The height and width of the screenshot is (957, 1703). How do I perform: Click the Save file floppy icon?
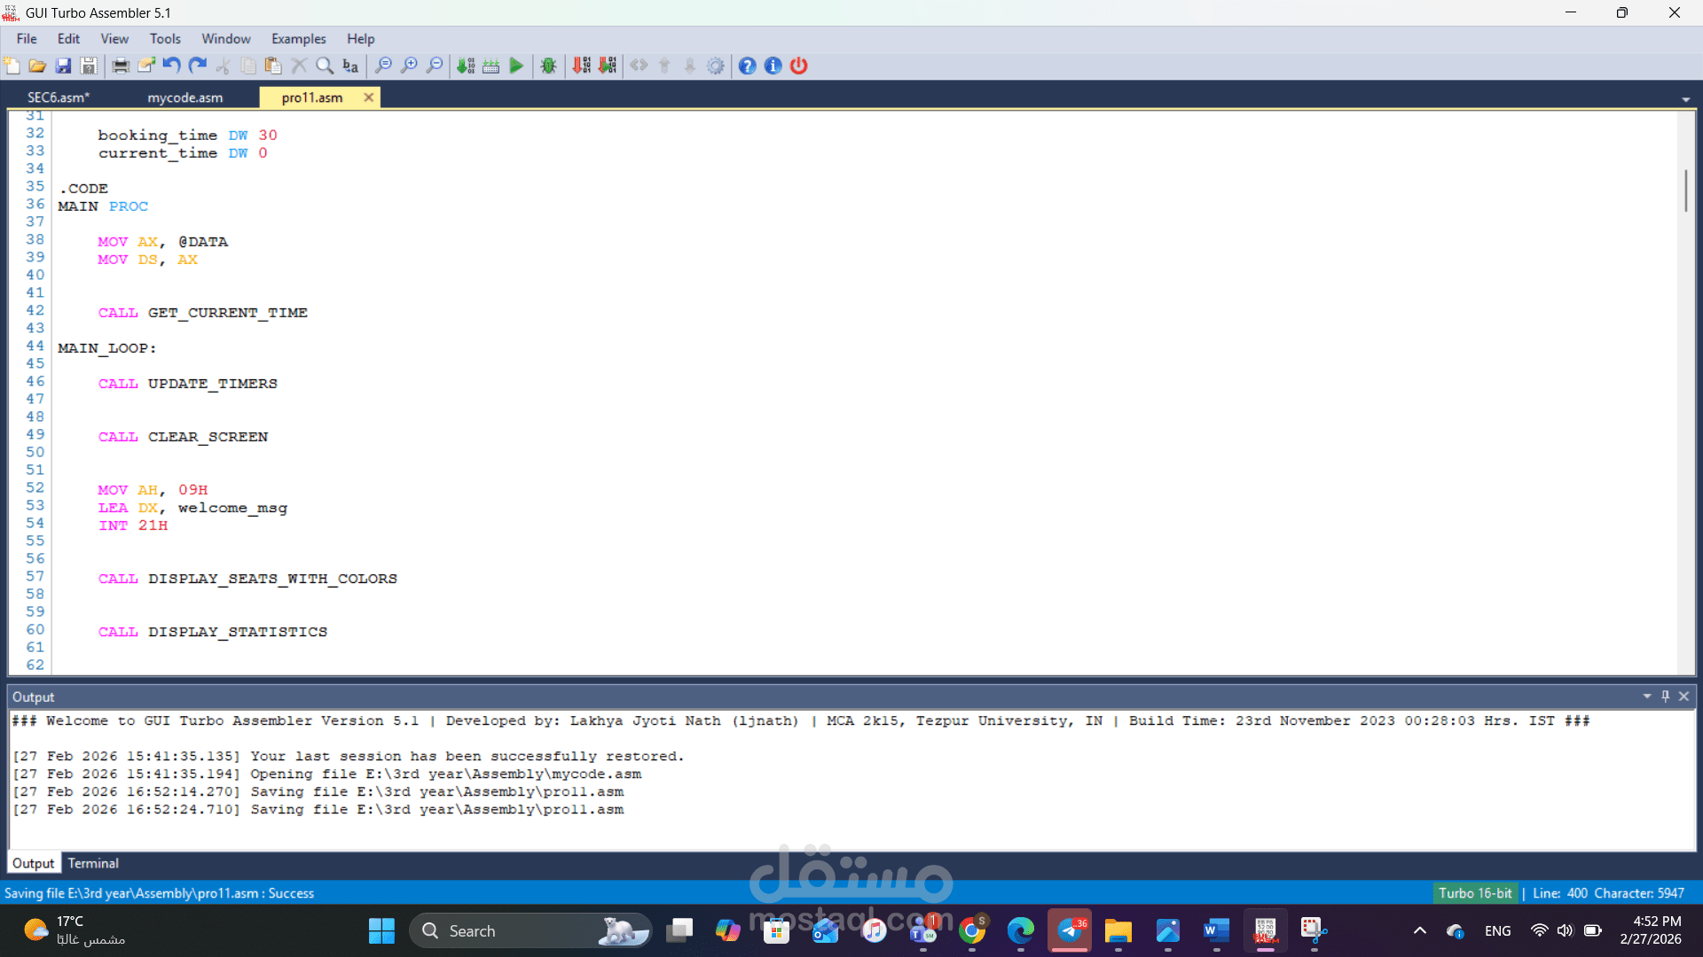pyautogui.click(x=63, y=66)
